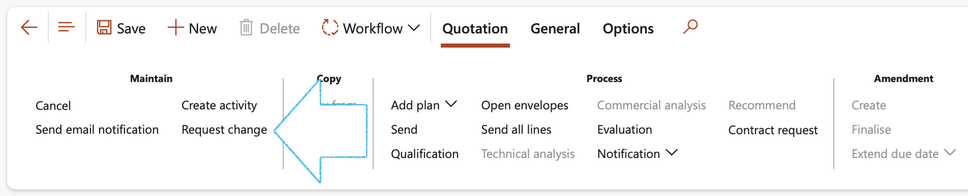
Task: Click the back arrow icon
Action: 29,27
